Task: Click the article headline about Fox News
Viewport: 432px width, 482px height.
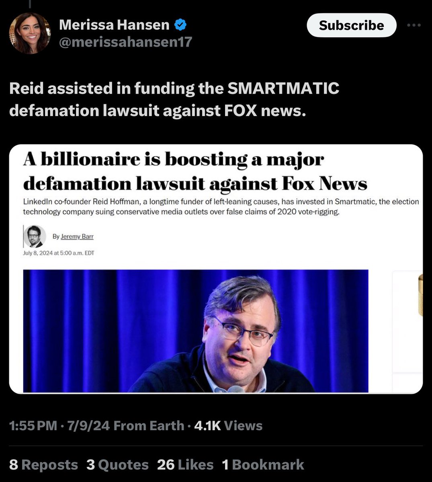Action: click(x=195, y=172)
